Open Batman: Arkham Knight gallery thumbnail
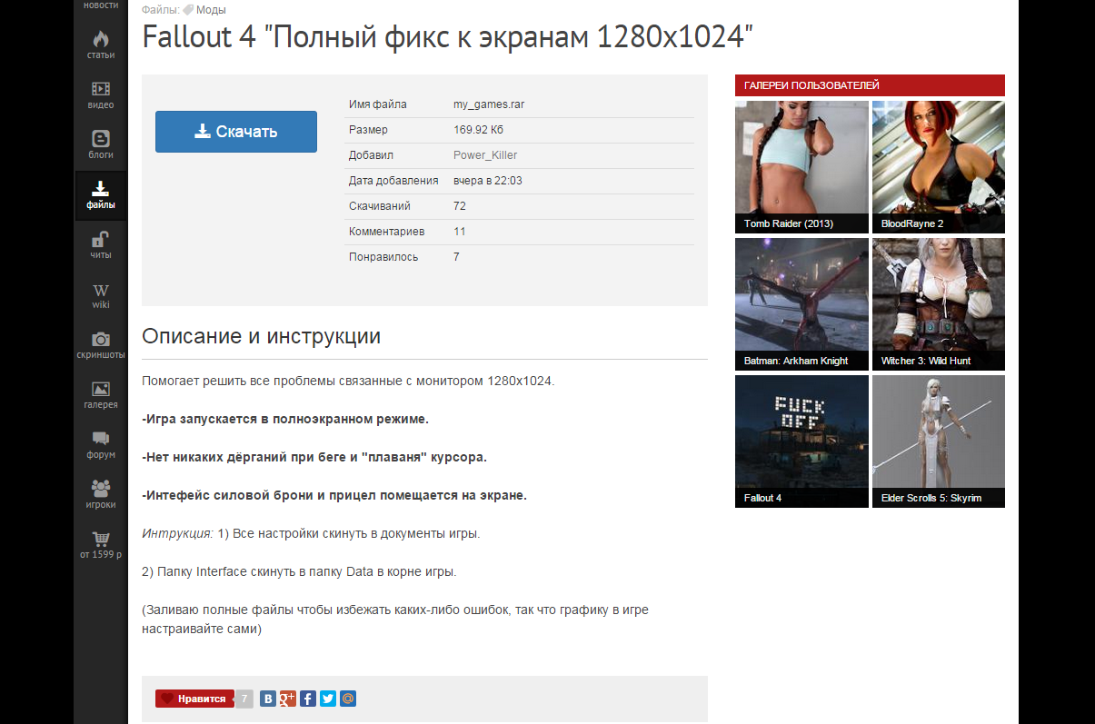1095x724 pixels. 801,304
